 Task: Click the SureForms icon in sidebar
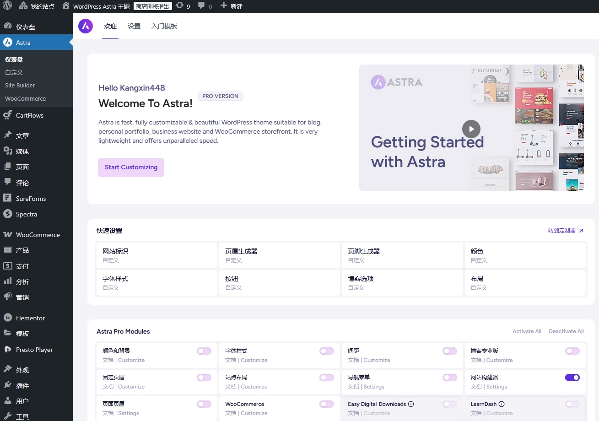point(8,198)
